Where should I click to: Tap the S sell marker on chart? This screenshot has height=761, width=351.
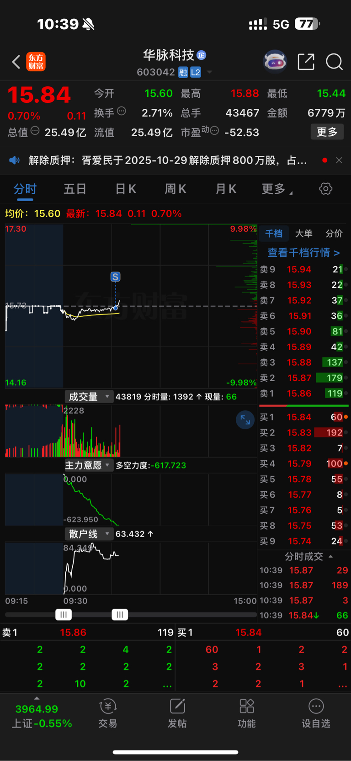click(x=115, y=277)
